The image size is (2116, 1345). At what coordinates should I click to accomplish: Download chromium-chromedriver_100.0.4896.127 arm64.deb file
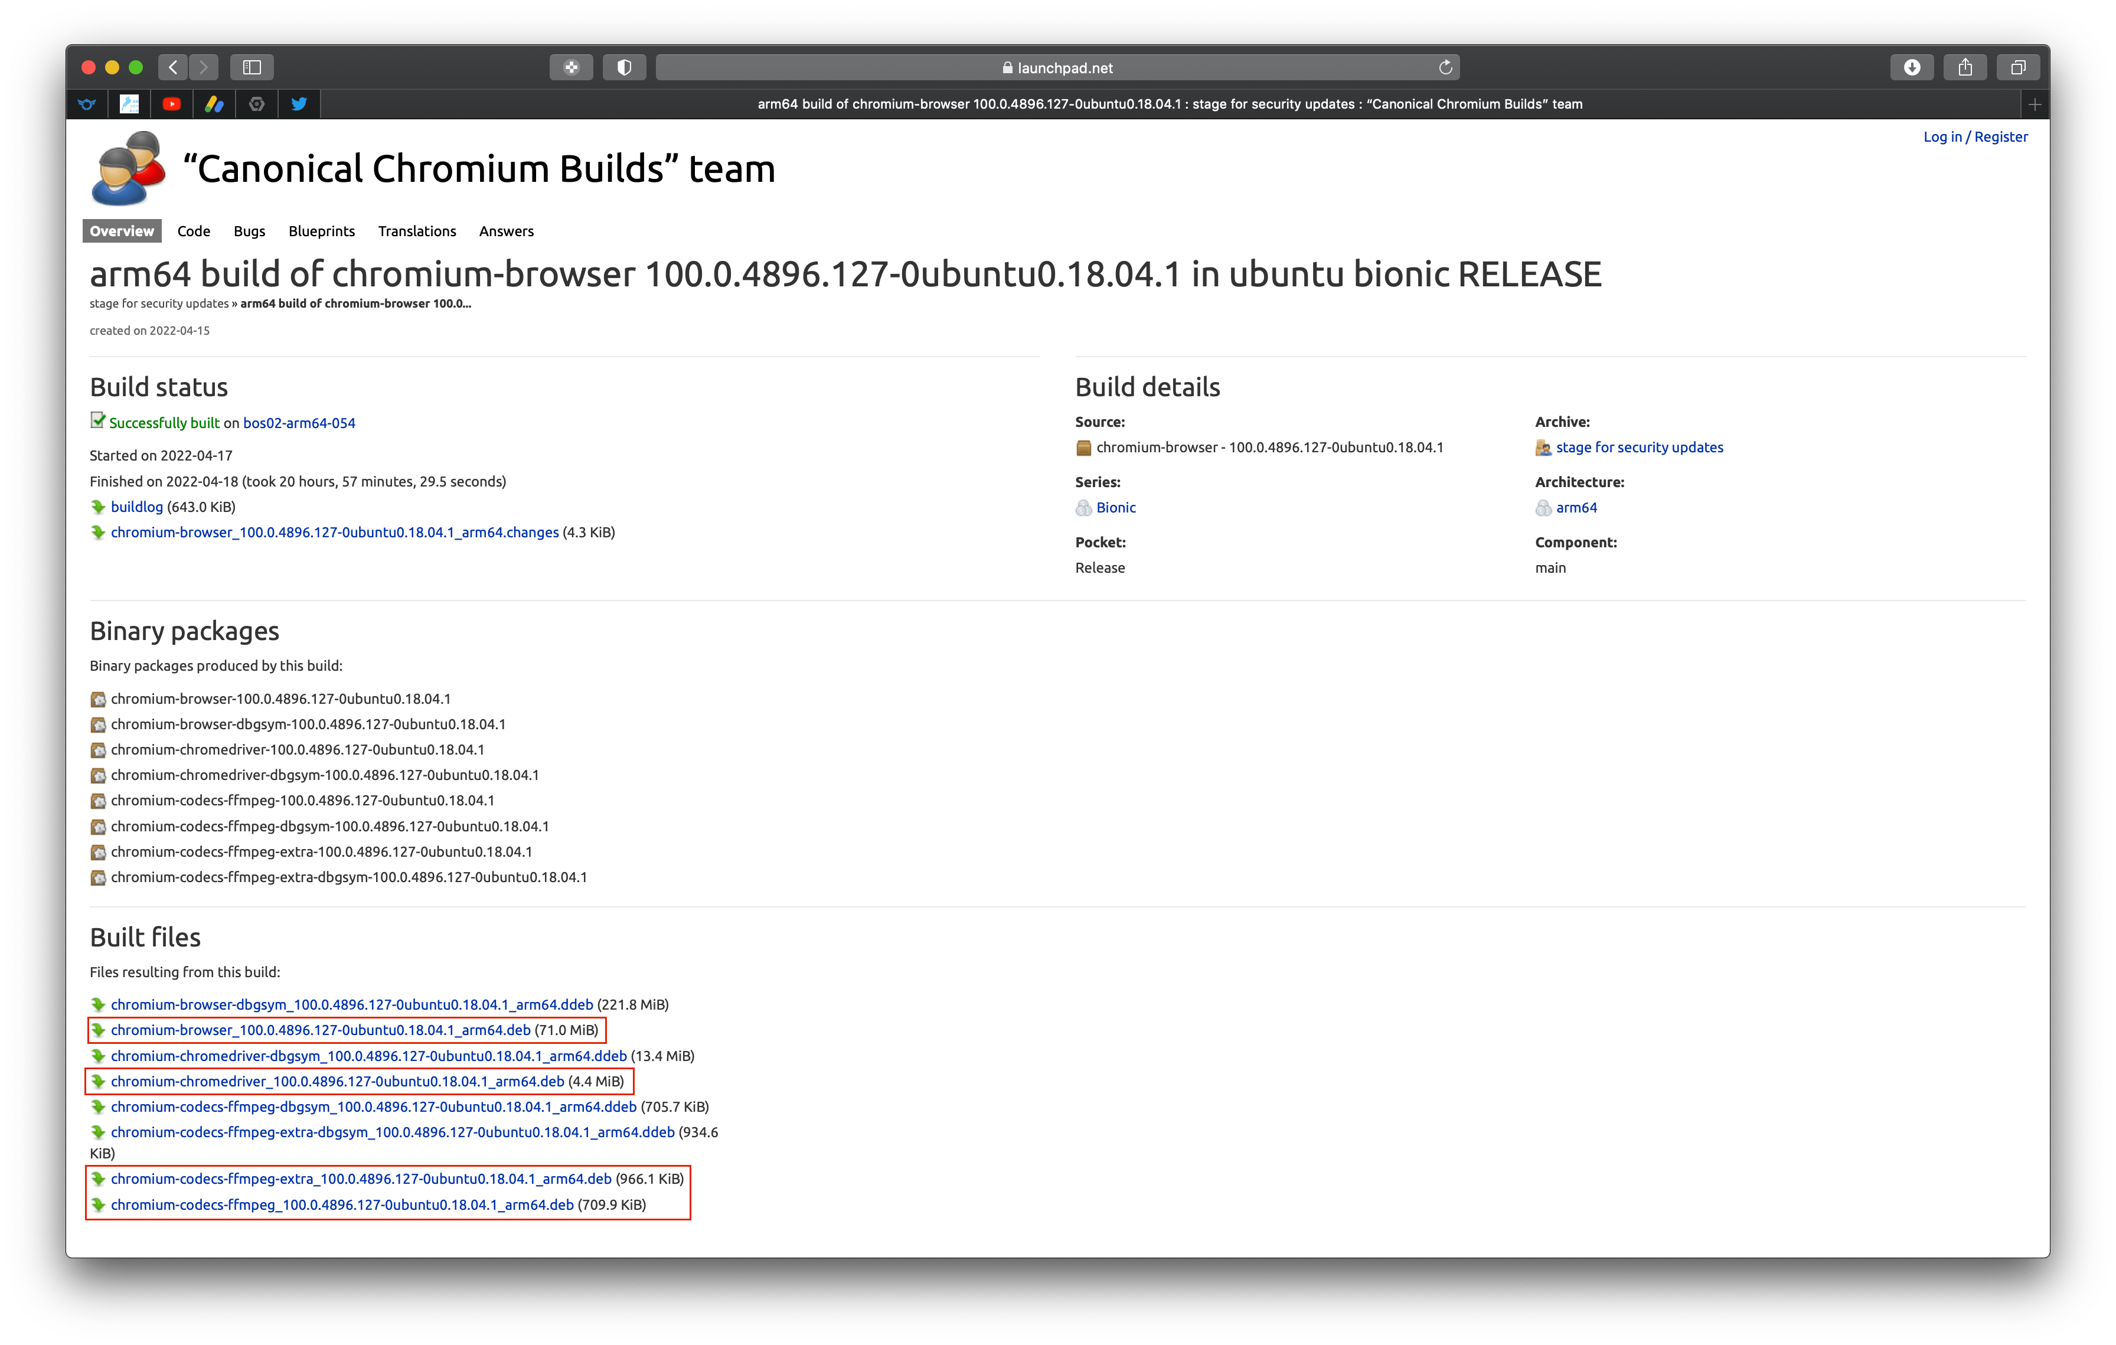(337, 1082)
